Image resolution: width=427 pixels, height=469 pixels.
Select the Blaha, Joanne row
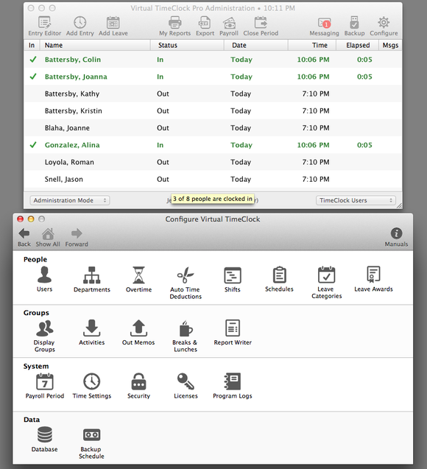point(213,127)
